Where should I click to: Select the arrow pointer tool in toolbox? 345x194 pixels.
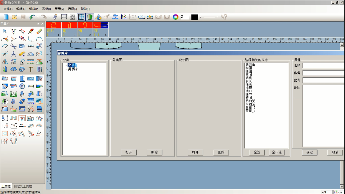coord(5,31)
